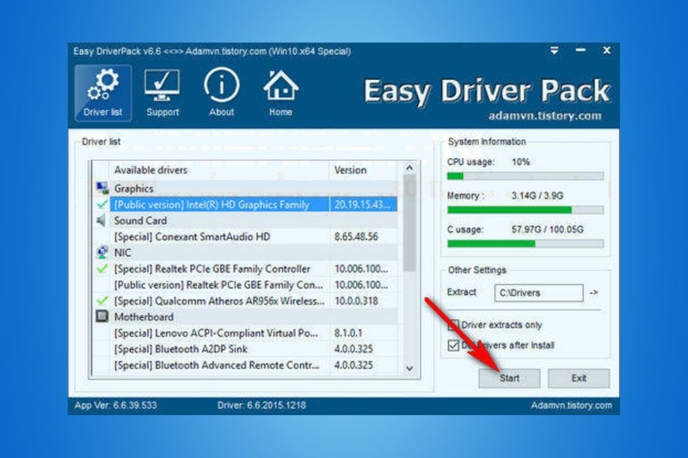688x458 pixels.
Task: Go to the Home house icon
Action: click(x=281, y=85)
